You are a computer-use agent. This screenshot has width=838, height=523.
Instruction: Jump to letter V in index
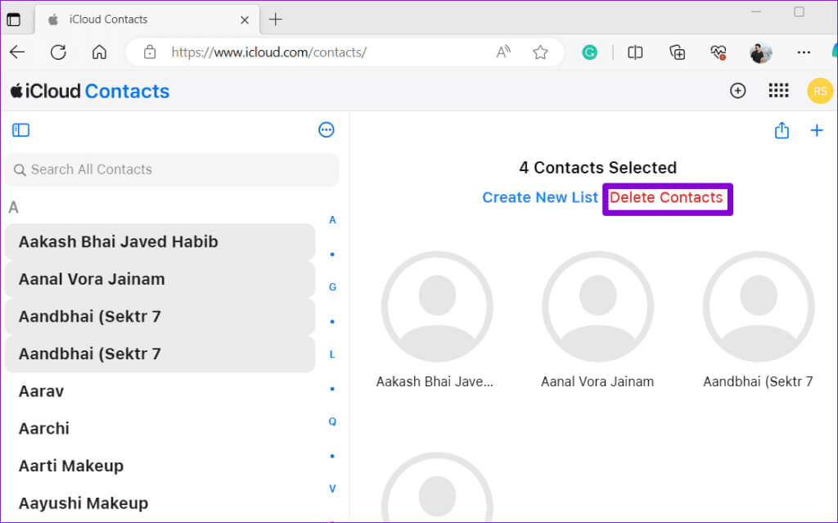(x=332, y=489)
